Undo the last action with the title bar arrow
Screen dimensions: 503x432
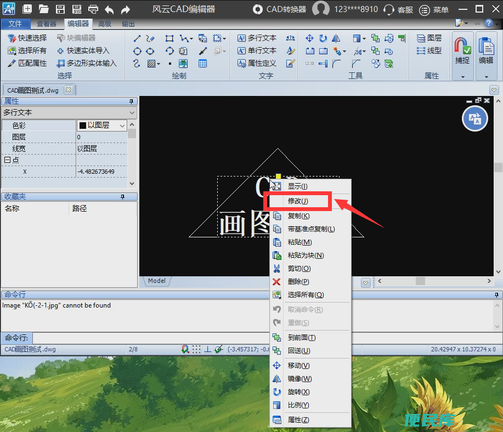[x=109, y=9]
